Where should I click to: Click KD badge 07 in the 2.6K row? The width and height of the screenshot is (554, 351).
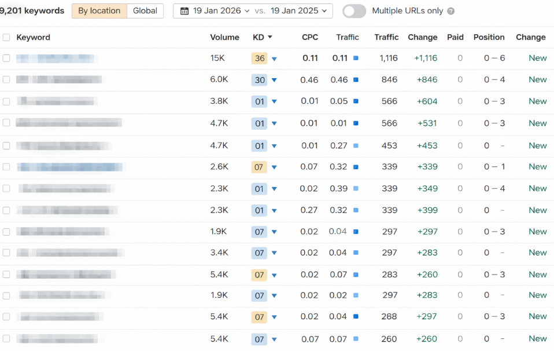(x=259, y=167)
